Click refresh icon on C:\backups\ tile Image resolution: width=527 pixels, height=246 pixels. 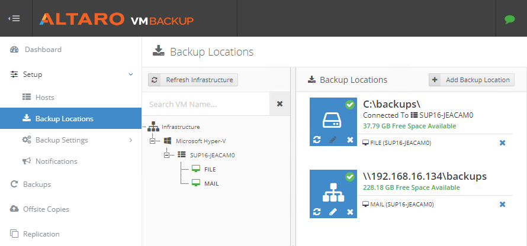click(317, 140)
